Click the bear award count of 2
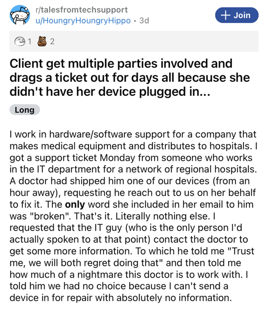Screen dimensions: 268x311 pyautogui.click(x=52, y=42)
